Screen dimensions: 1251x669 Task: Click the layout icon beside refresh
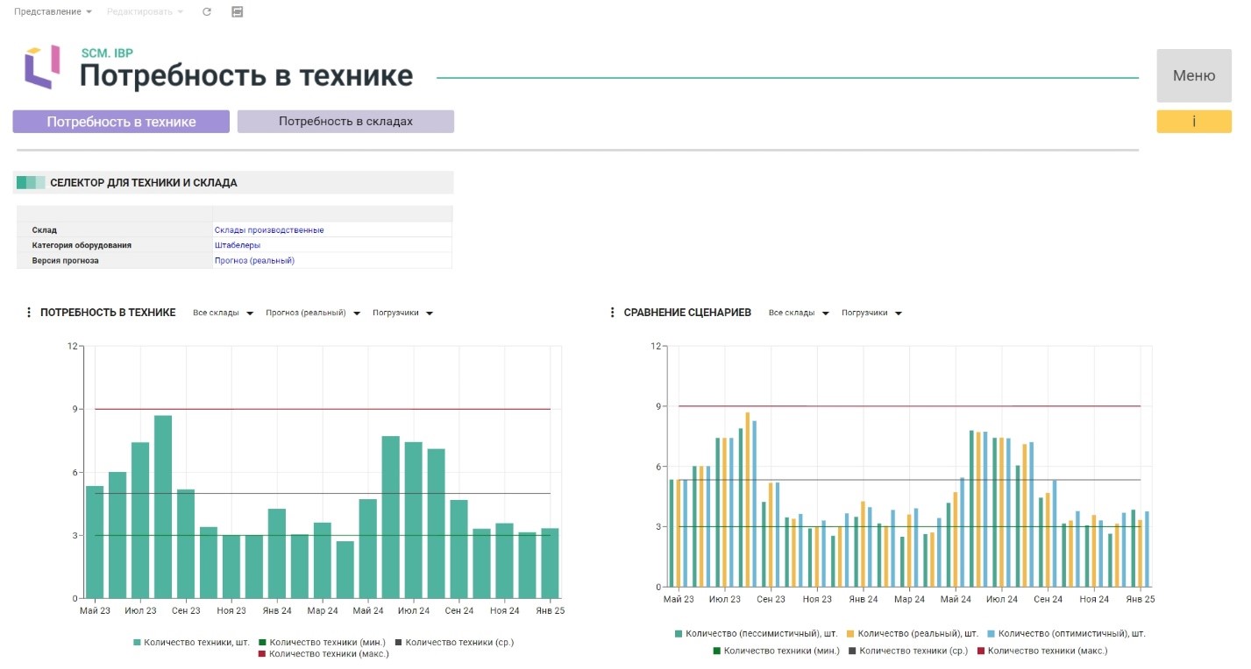pyautogui.click(x=237, y=12)
